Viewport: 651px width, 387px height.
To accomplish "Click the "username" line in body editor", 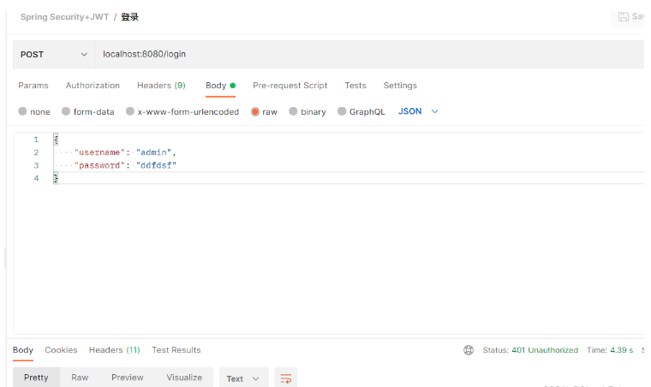I will [x=124, y=152].
